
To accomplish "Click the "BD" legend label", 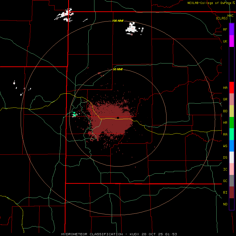I will click(225, 111).
